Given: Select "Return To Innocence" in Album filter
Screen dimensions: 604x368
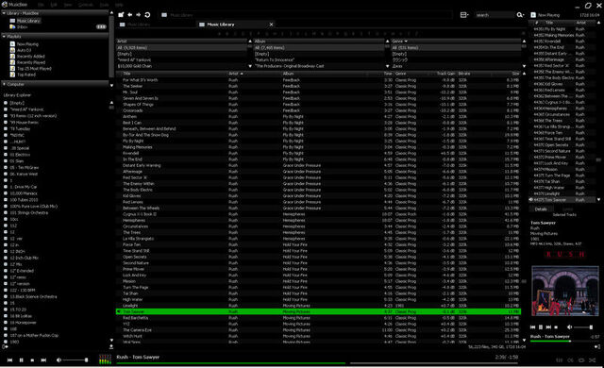Looking at the screenshot, I should (x=319, y=60).
